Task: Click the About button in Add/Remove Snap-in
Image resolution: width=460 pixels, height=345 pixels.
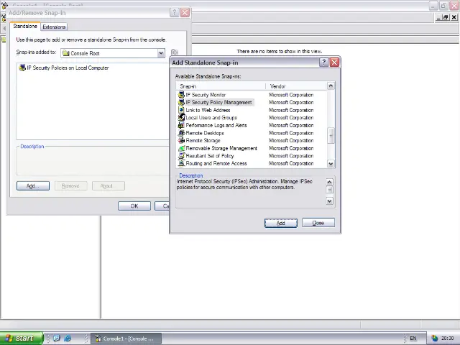Action: pyautogui.click(x=109, y=185)
